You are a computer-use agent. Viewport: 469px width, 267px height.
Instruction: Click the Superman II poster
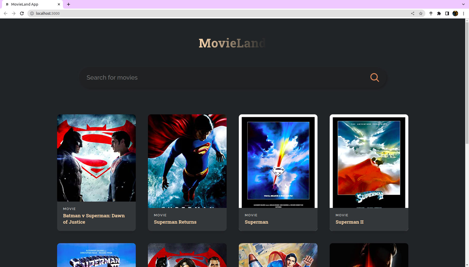pyautogui.click(x=369, y=161)
